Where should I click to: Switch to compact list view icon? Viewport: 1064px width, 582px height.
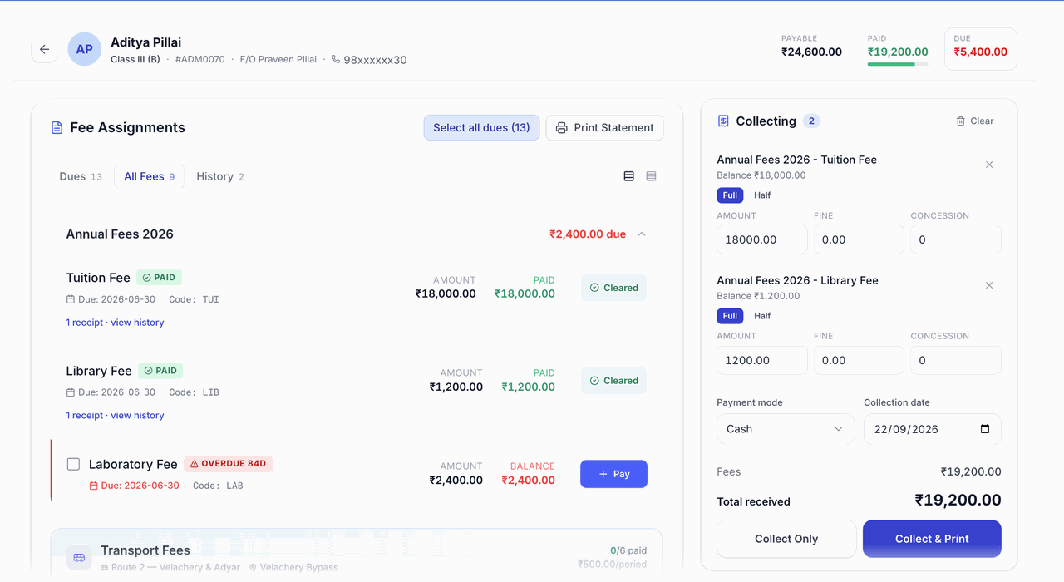[x=651, y=176]
